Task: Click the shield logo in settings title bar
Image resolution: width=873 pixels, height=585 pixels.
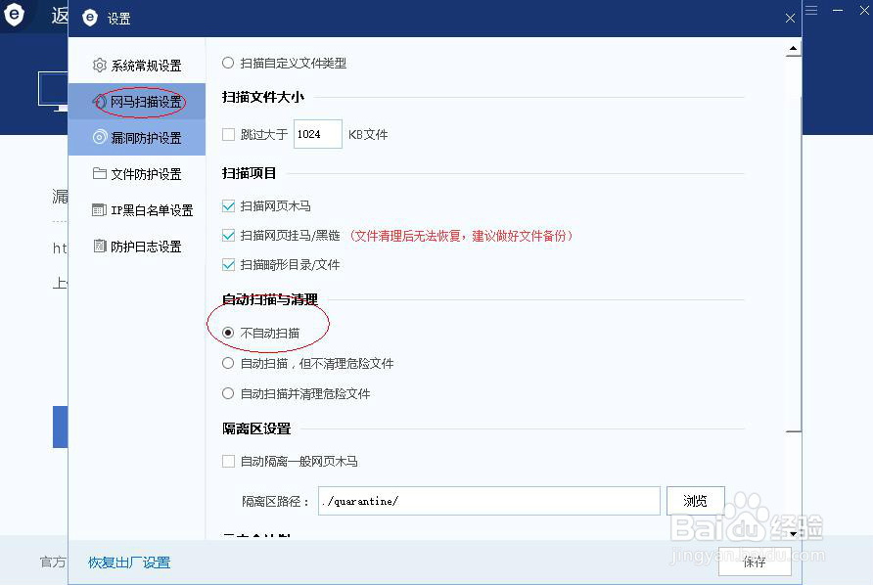Action: pyautogui.click(x=90, y=18)
